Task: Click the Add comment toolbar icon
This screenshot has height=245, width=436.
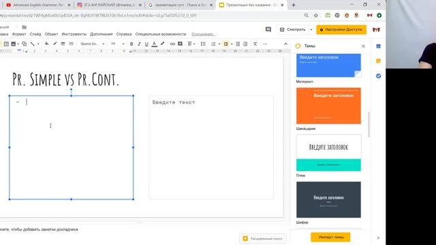Action: tap(180, 44)
